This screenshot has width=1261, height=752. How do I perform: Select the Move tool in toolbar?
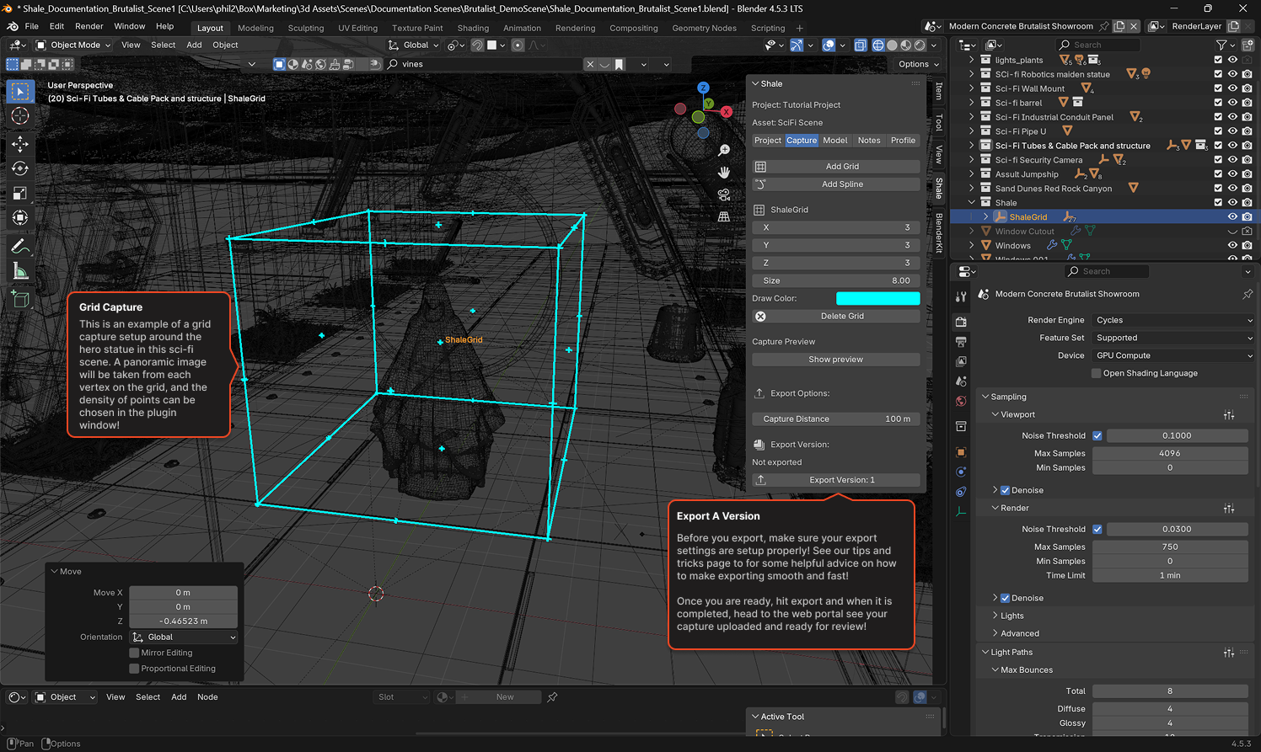tap(20, 144)
